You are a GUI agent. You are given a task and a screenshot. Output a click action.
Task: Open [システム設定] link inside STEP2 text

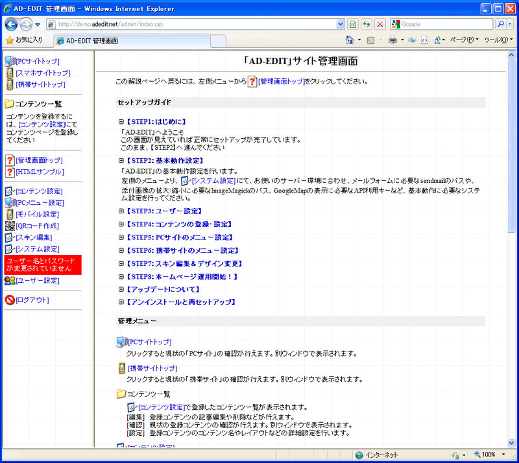pyautogui.click(x=213, y=181)
